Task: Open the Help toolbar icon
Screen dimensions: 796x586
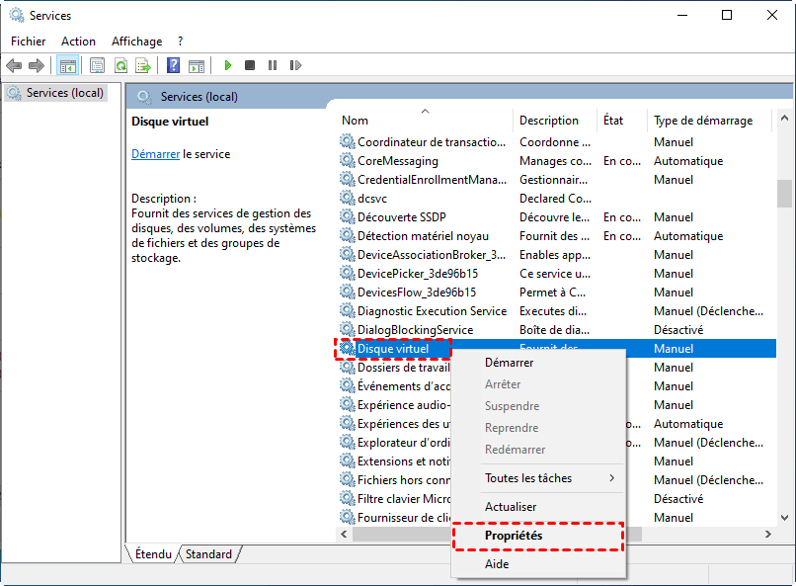Action: [173, 65]
